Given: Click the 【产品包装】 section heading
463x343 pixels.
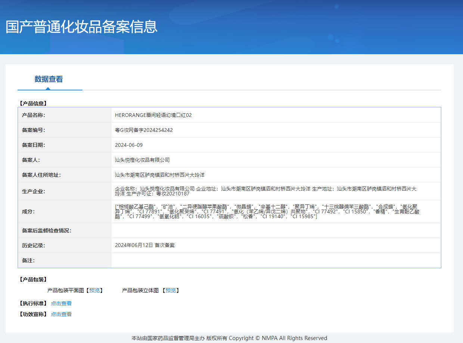Looking at the screenshot, I should [x=33, y=279].
